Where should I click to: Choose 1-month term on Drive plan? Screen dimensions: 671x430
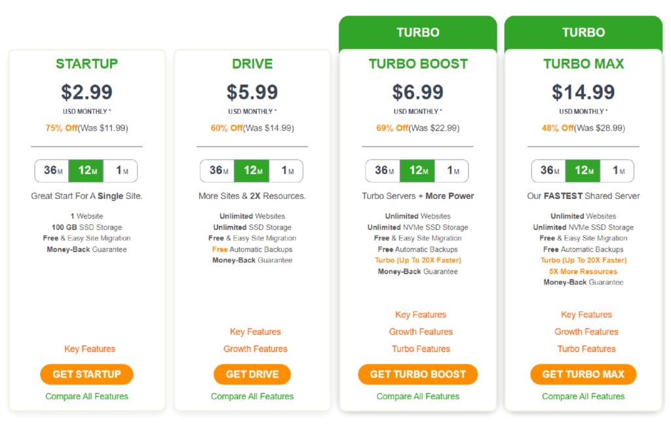[286, 171]
